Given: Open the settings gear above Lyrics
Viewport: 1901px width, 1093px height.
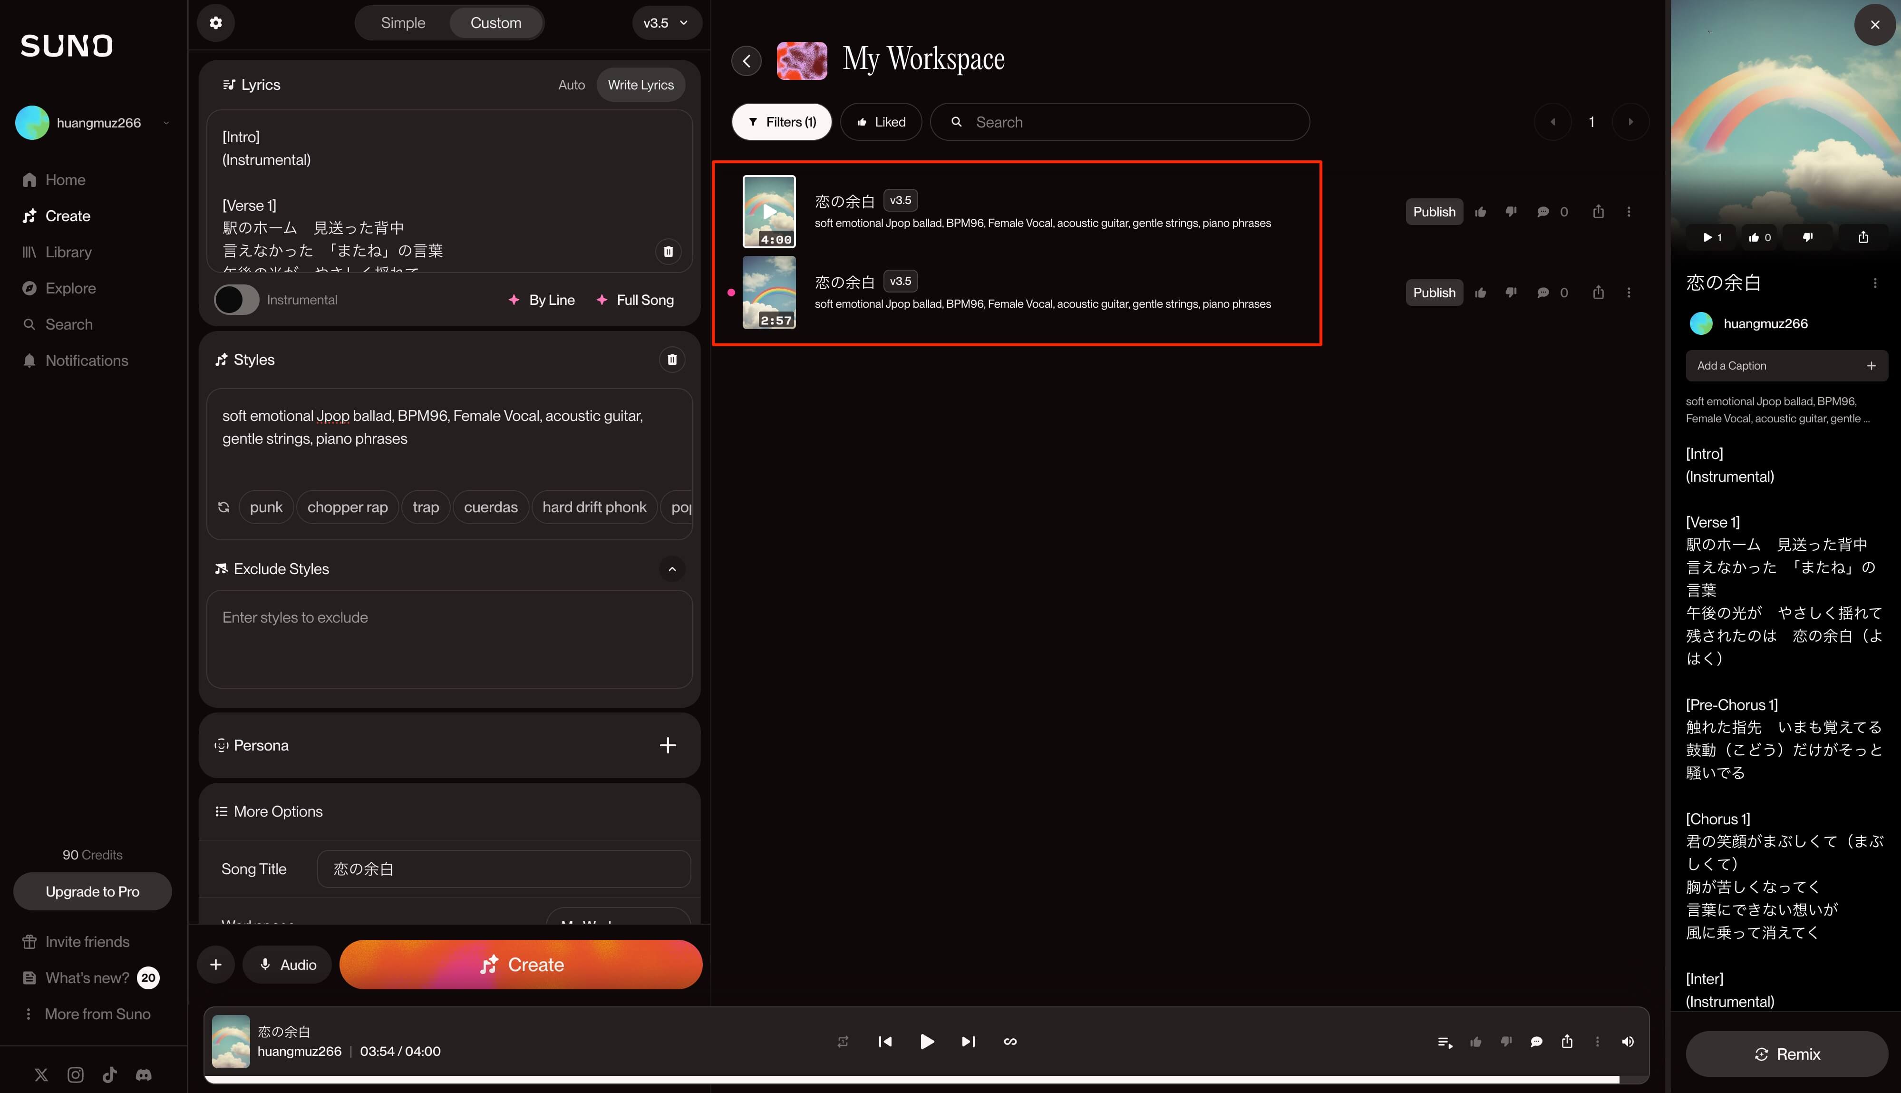Looking at the screenshot, I should pyautogui.click(x=215, y=22).
